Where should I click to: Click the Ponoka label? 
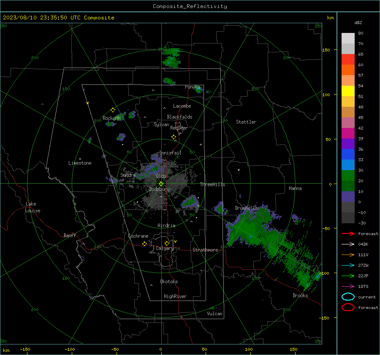pyautogui.click(x=193, y=87)
